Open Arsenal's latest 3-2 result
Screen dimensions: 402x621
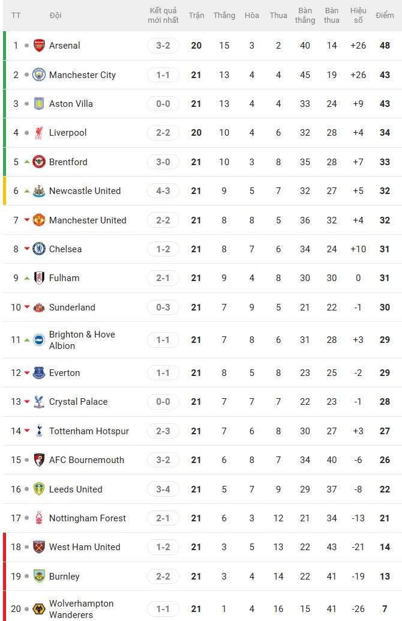163,46
